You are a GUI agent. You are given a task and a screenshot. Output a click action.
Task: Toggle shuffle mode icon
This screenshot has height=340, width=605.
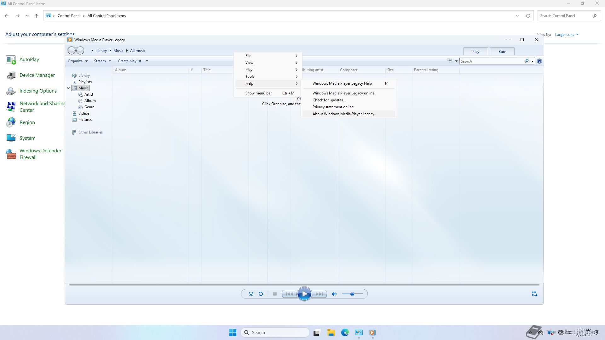(x=251, y=294)
